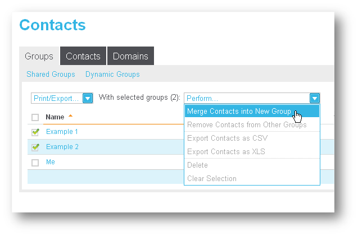Viewport: 358px width, 236px height.
Task: Uncheck the Example 2 group checkbox
Action: (x=35, y=147)
